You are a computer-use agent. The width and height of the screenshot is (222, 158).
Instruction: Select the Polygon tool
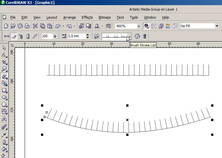4,105
